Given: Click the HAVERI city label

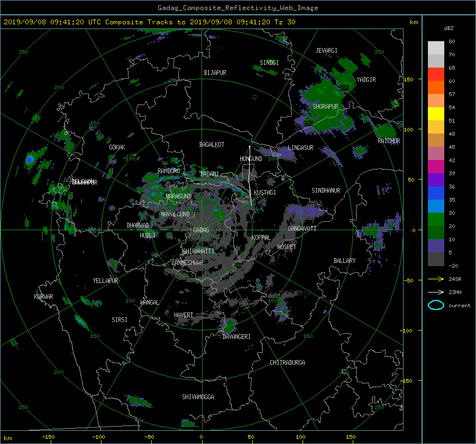Looking at the screenshot, I should (184, 315).
